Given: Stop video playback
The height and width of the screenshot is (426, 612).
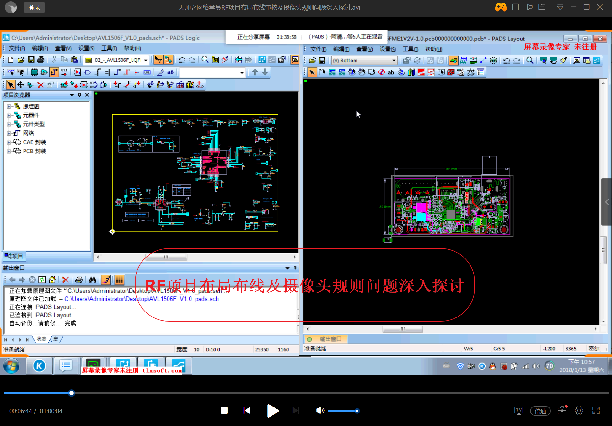Looking at the screenshot, I should click(224, 411).
